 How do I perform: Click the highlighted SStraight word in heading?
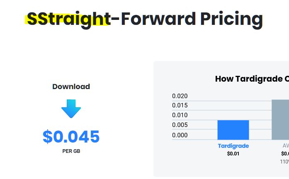point(68,19)
